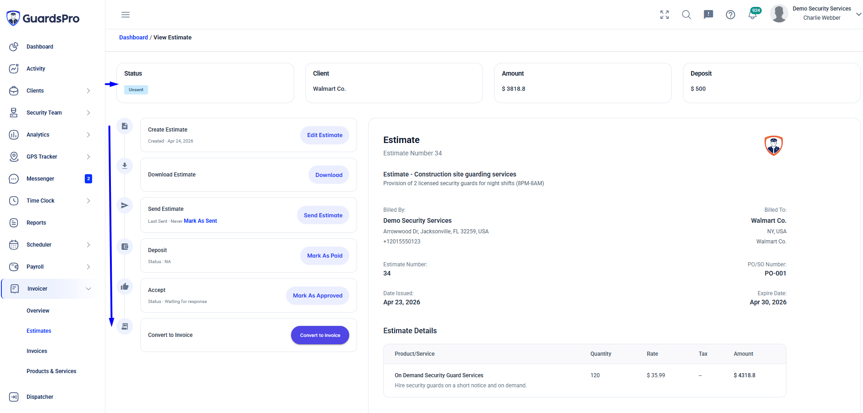Click the 'Apr 30, 2026' expire date

pos(768,302)
